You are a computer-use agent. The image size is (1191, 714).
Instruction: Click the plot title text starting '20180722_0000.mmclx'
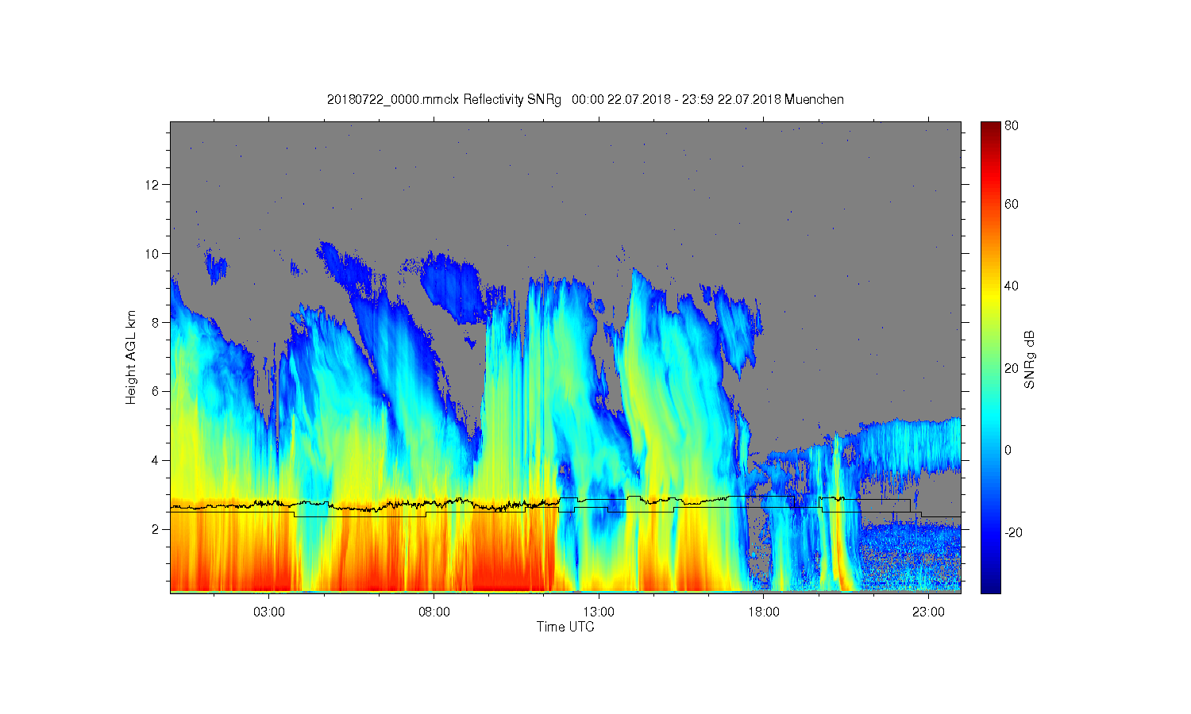pyautogui.click(x=585, y=100)
